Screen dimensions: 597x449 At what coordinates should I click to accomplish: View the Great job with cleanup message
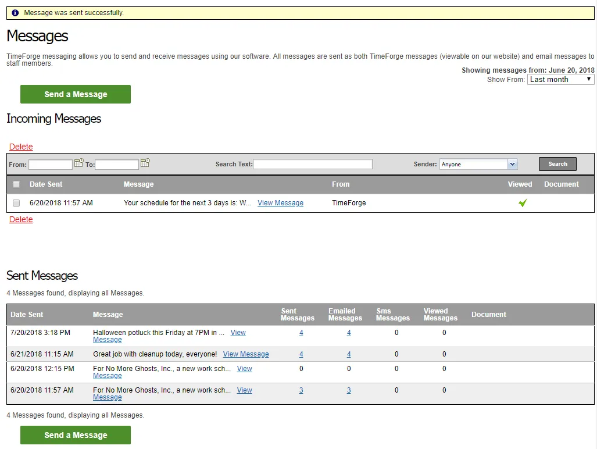(x=245, y=354)
